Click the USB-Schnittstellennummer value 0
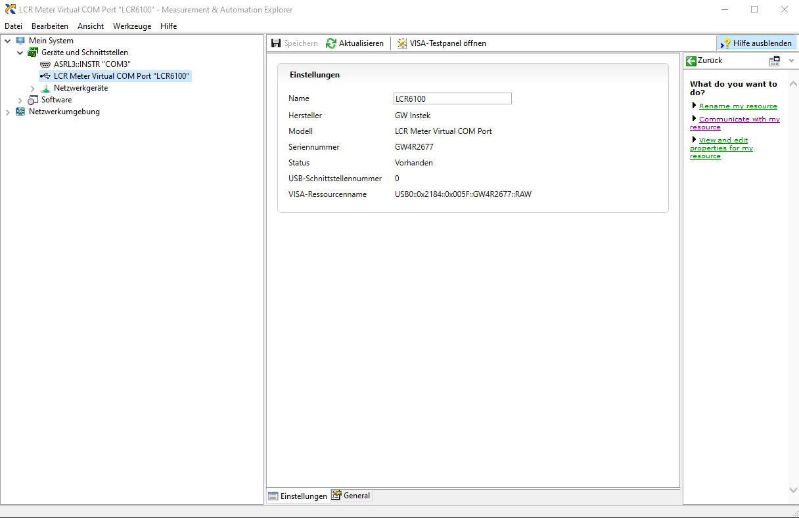This screenshot has height=518, width=799. [397, 179]
